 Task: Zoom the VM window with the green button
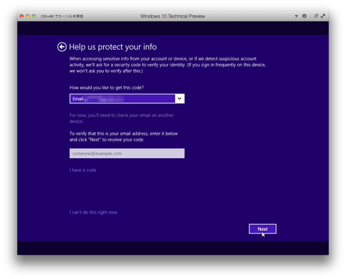34,16
